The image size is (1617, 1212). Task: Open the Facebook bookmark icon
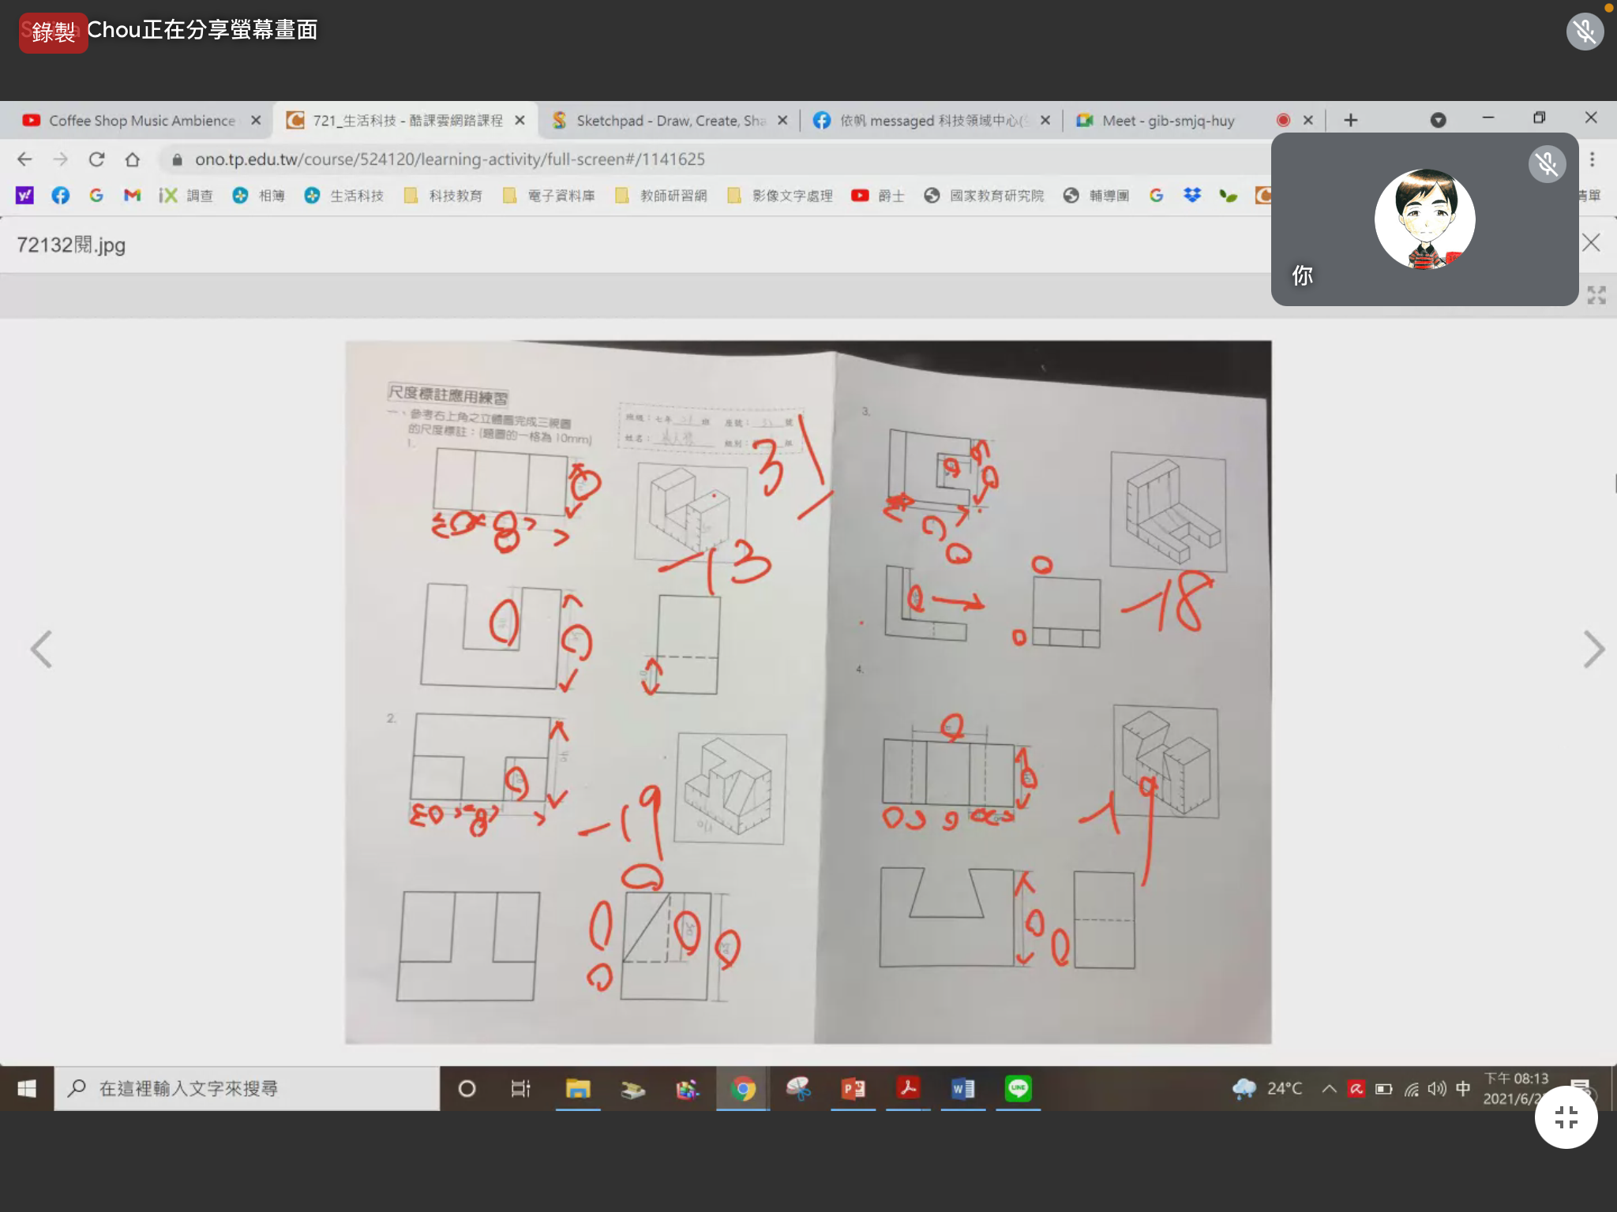point(60,195)
